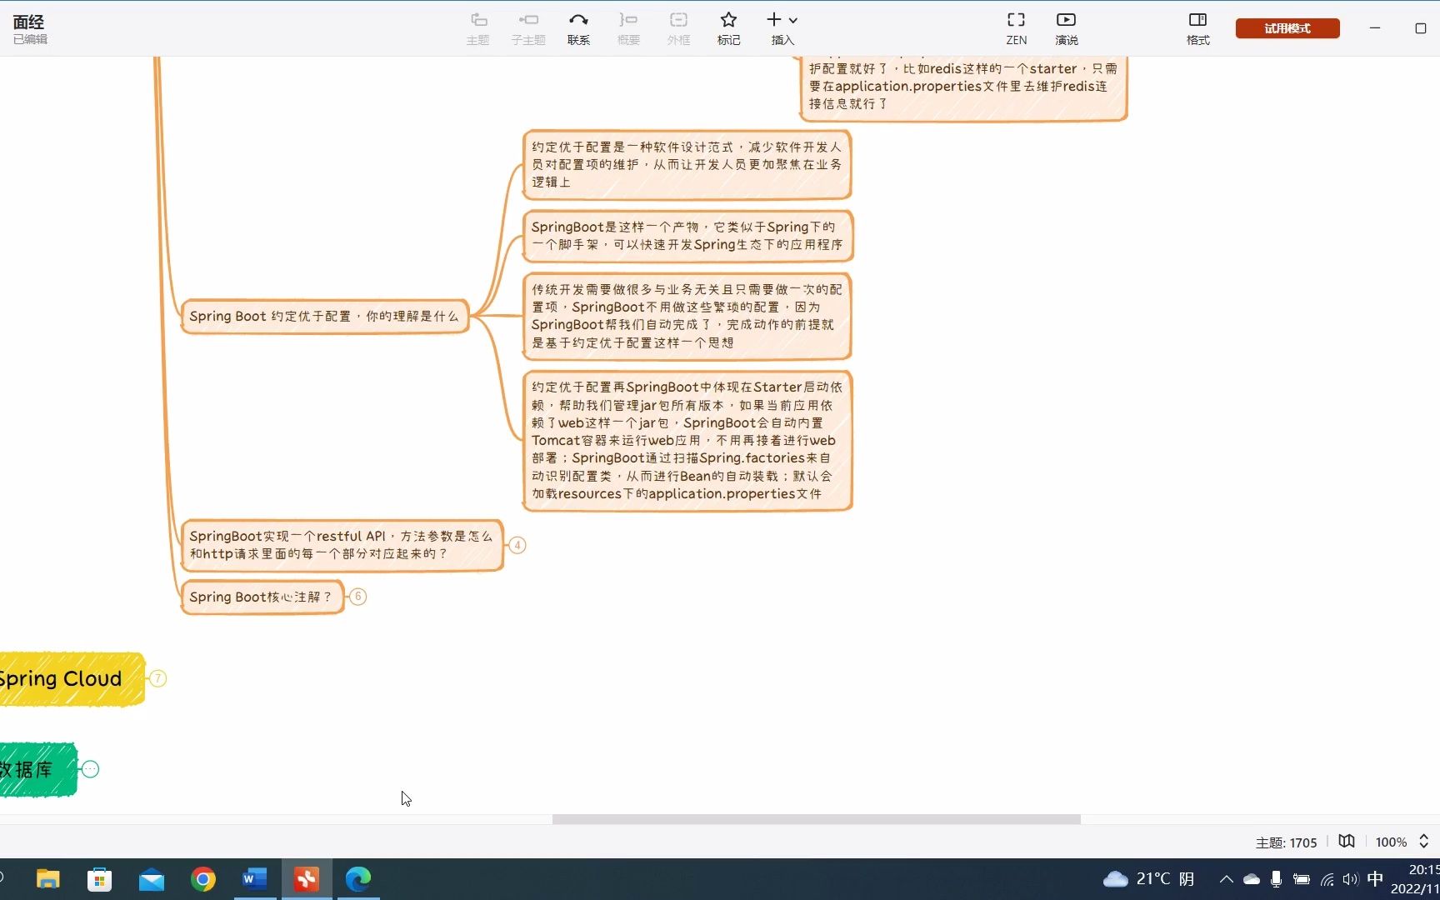Expand the 数据库 branch collapsed indicator
This screenshot has height=900, width=1440.
click(90, 769)
